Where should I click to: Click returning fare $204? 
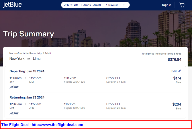177,104
